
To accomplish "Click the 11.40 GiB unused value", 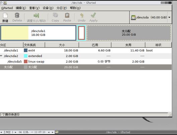I will tap(137, 50).
